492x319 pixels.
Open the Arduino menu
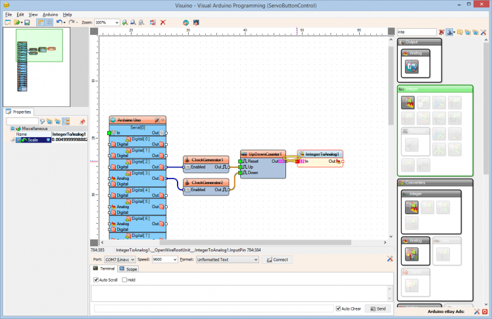pyautogui.click(x=50, y=14)
